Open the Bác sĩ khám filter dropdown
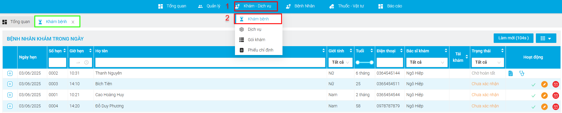Screen dimensions: 562x113 point(427,62)
